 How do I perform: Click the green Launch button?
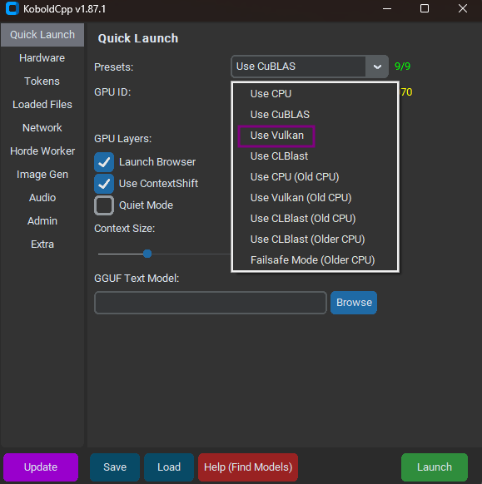tap(435, 467)
